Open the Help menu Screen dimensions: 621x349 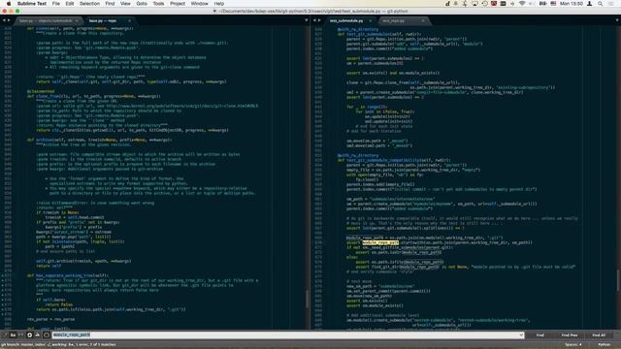pyautogui.click(x=219, y=4)
